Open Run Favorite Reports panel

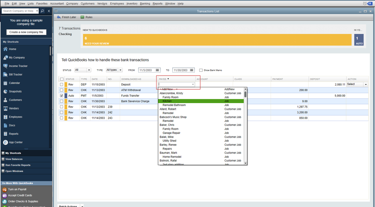pyautogui.click(x=18, y=165)
